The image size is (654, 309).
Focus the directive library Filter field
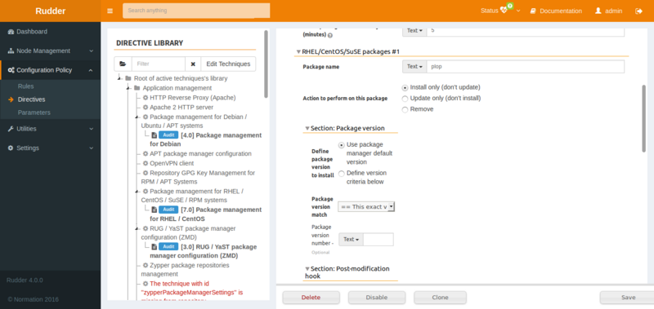click(x=159, y=64)
